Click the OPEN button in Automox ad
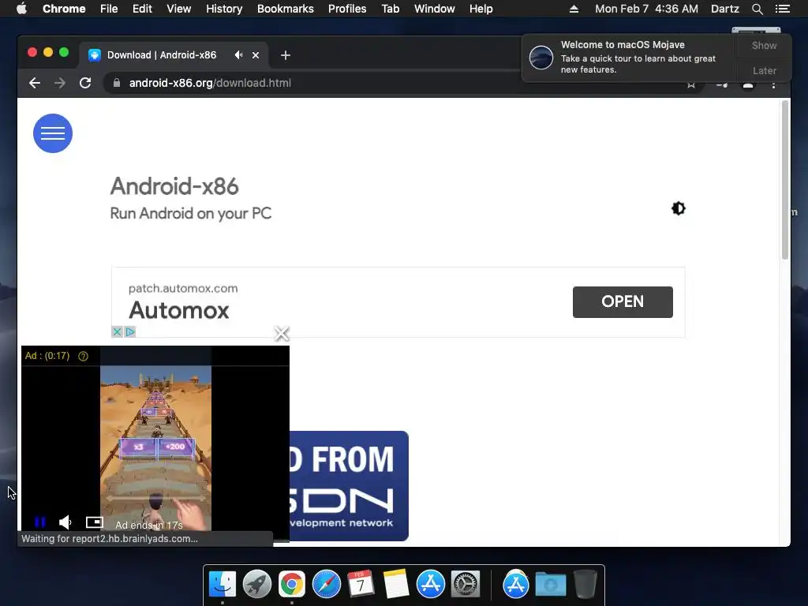808x606 pixels. [x=623, y=302]
